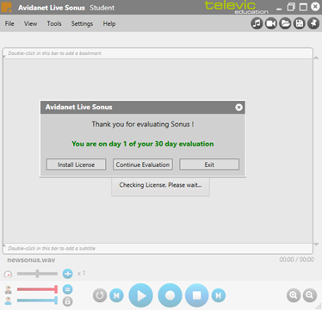322x310 pixels.
Task: Click the Exit button in the dialog
Action: 209,164
